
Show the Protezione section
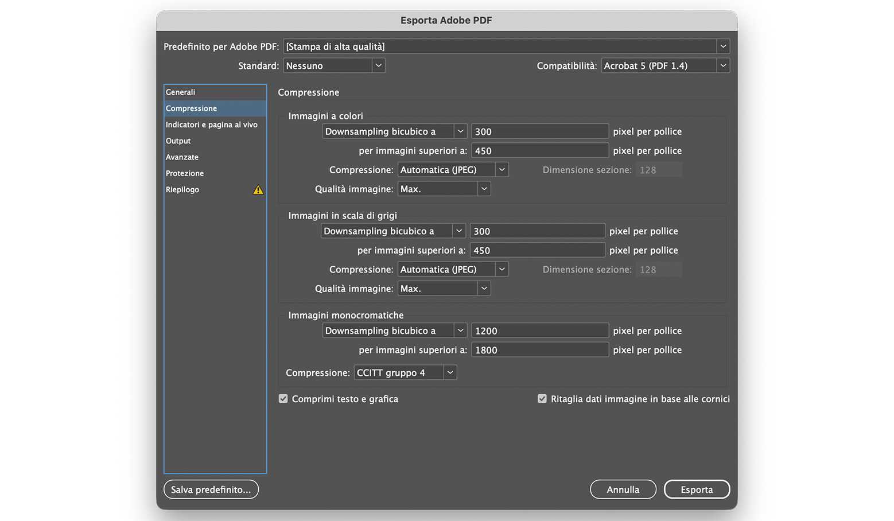pyautogui.click(x=215, y=173)
